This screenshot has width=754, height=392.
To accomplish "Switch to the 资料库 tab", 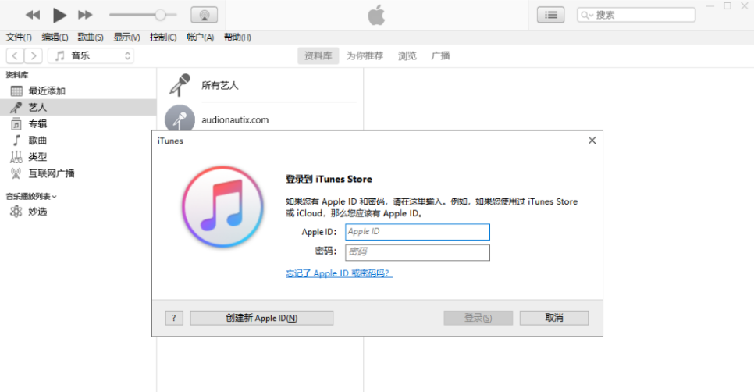I will [x=318, y=55].
